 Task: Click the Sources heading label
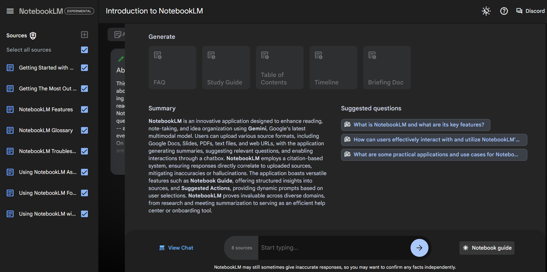click(17, 35)
